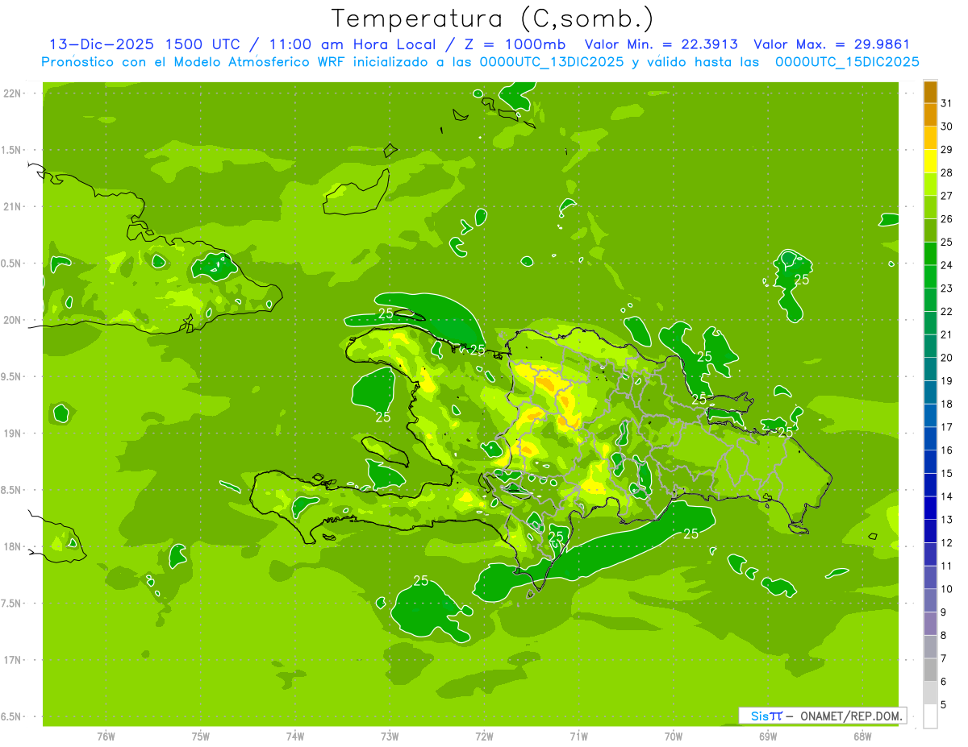Click the "21N" latitude label
This screenshot has width=968, height=747.
11,206
